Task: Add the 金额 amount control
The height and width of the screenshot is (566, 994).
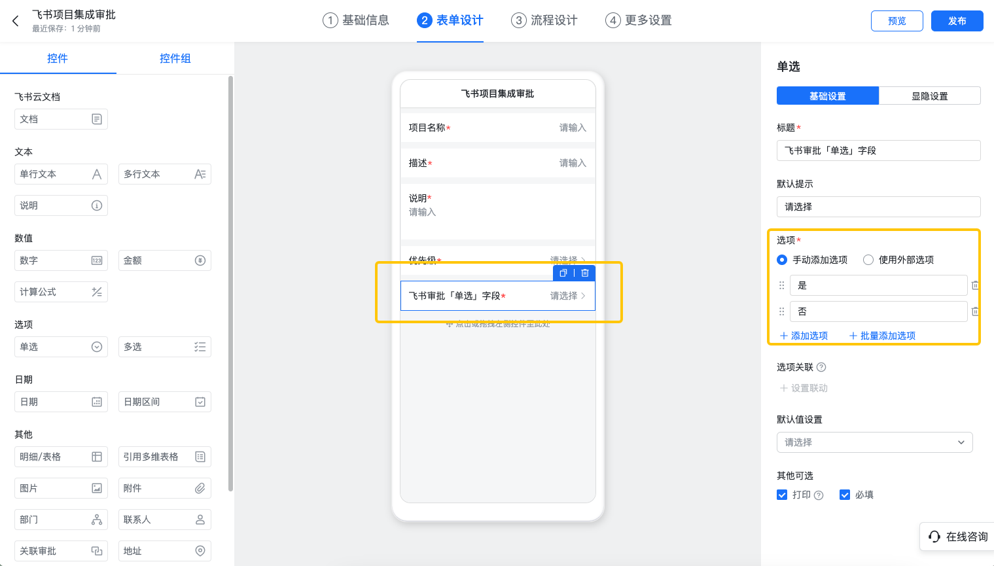Action: tap(165, 260)
